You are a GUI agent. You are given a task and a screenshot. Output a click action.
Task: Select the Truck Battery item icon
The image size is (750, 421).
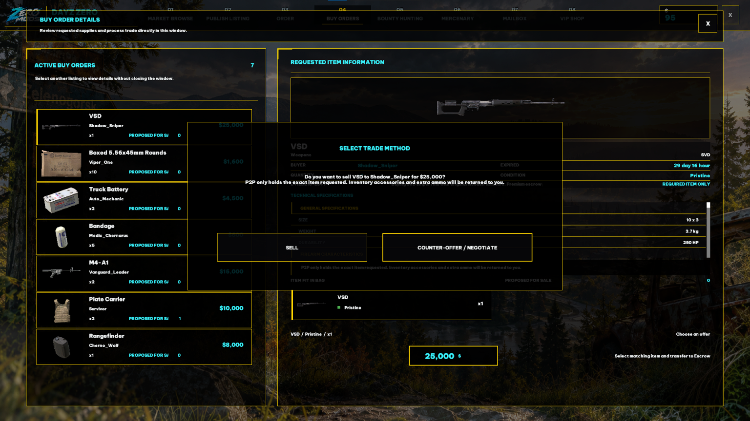62,200
